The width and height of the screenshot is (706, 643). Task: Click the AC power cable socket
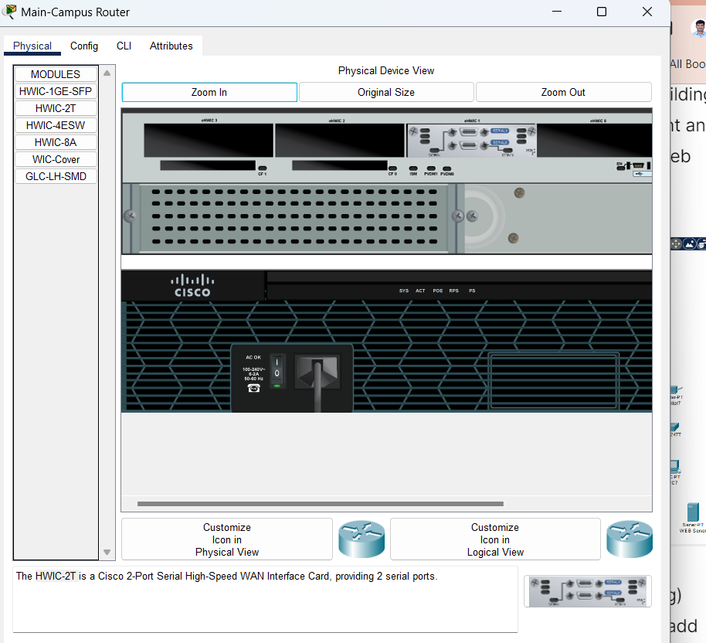coord(317,373)
